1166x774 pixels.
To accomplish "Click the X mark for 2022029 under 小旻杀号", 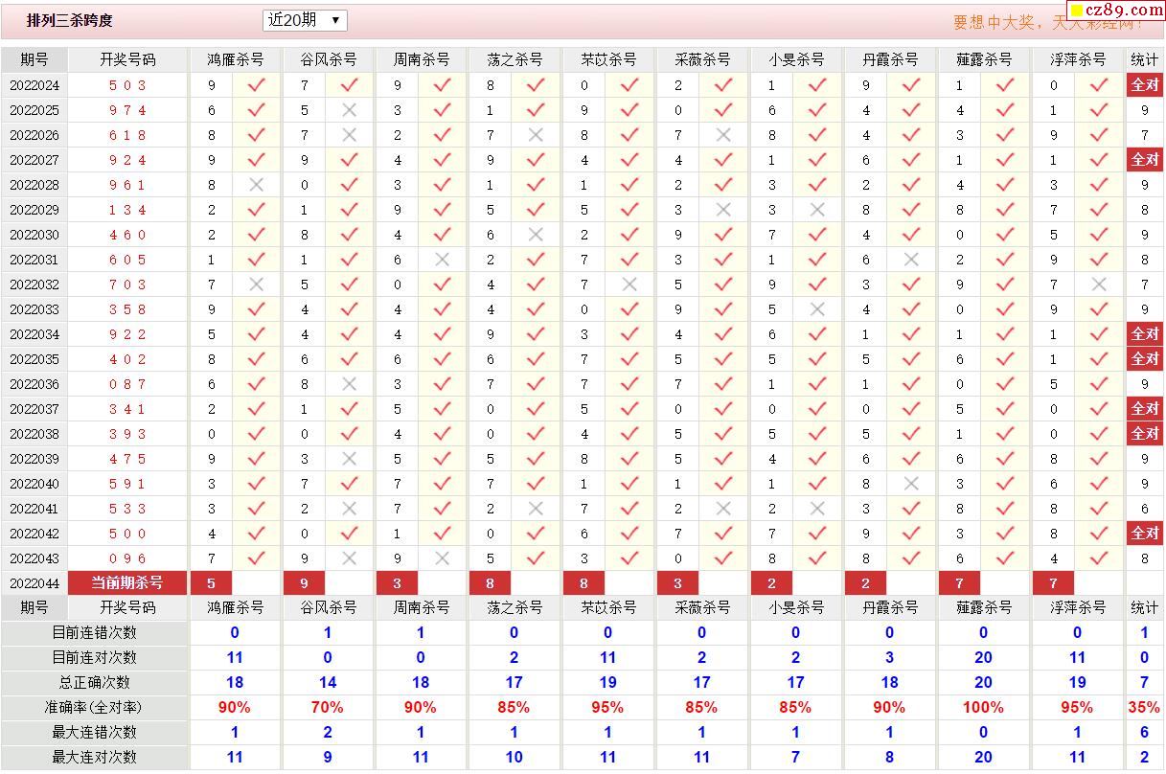I will tap(817, 210).
